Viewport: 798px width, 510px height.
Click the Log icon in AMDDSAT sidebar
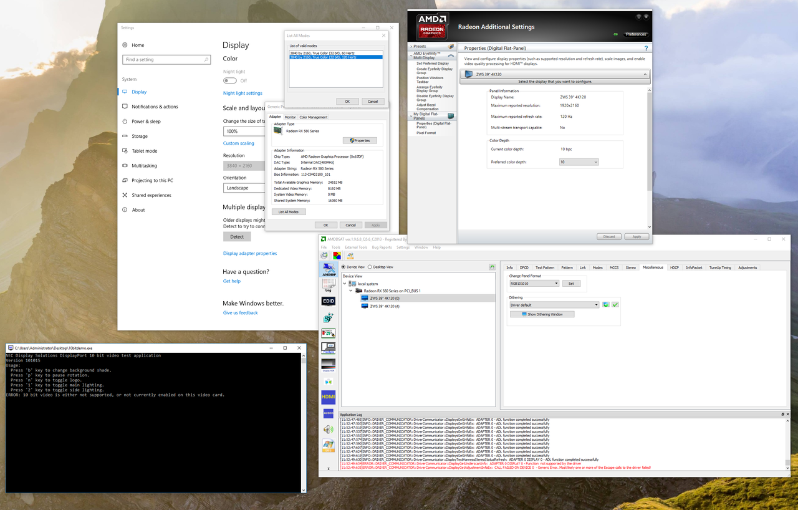[328, 284]
